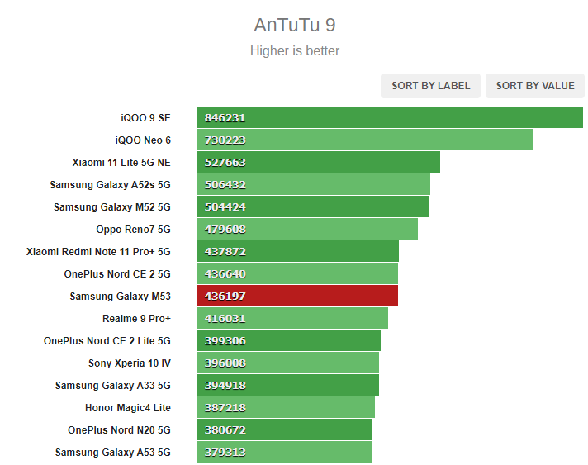
Task: Click the Oppo Reno7 5G bar
Action: [307, 229]
